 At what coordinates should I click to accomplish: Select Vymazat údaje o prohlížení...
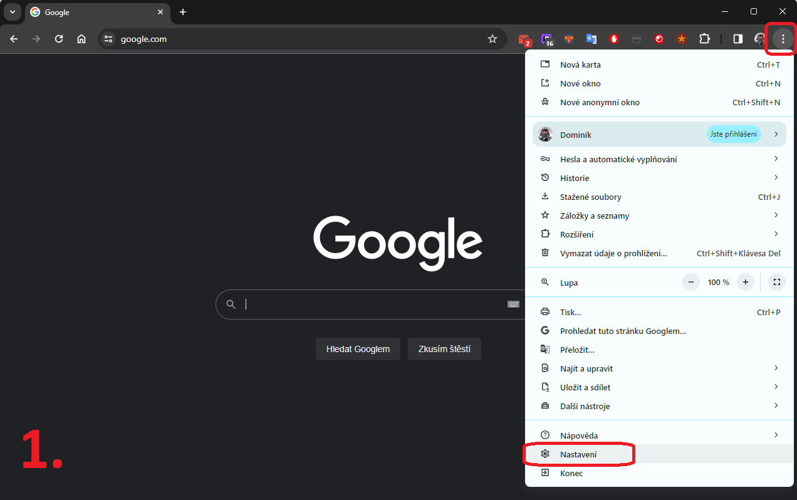(x=658, y=253)
